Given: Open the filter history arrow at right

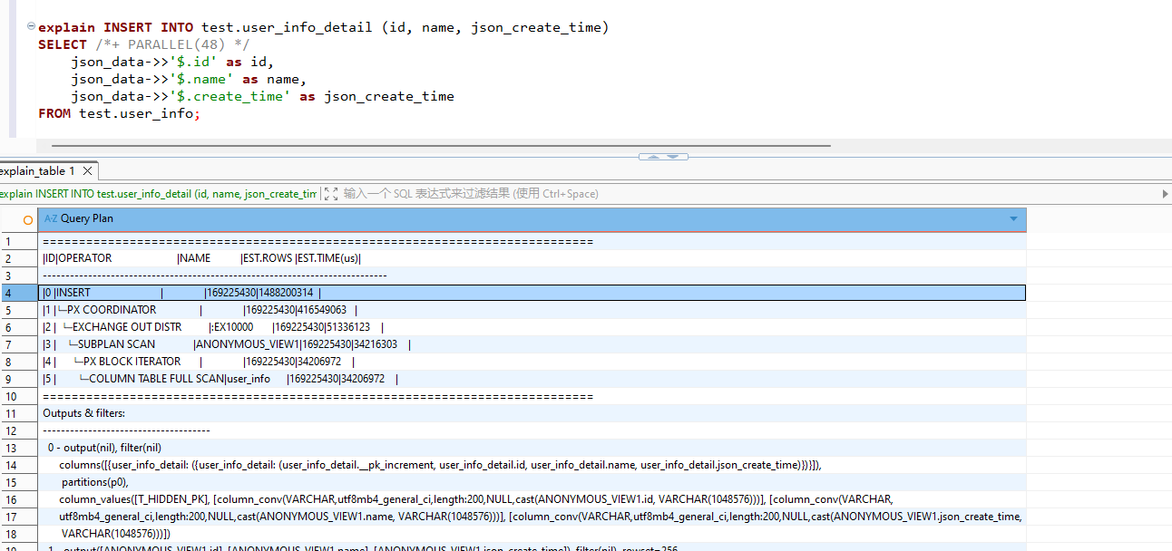Looking at the screenshot, I should (x=1166, y=194).
